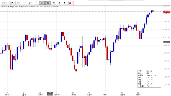Open the NAS100 symbol dropdown
Image resolution: width=171 pixels, height=96 pixels.
tap(5, 3)
